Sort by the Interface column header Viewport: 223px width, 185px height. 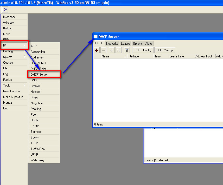coord(140,56)
